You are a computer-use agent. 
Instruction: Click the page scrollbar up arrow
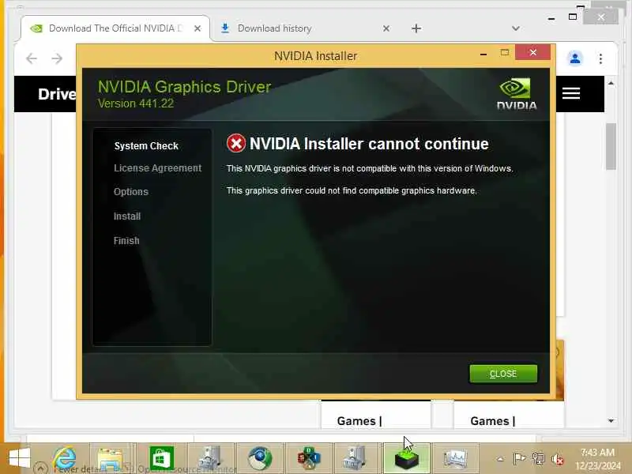(x=611, y=84)
